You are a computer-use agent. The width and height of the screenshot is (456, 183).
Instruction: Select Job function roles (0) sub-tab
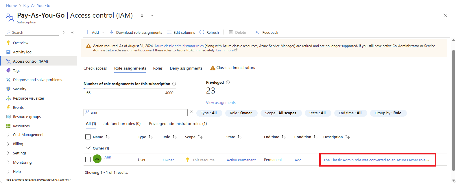(x=122, y=124)
